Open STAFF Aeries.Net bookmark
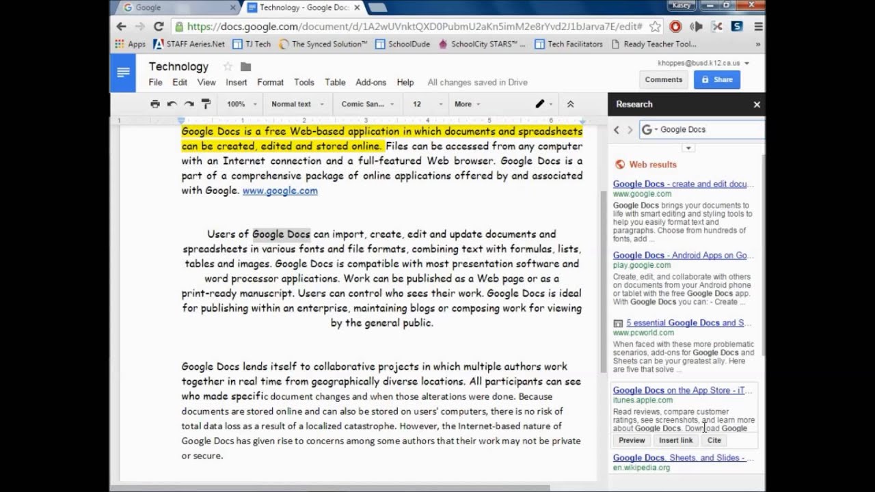Image resolution: width=875 pixels, height=492 pixels. [x=189, y=44]
